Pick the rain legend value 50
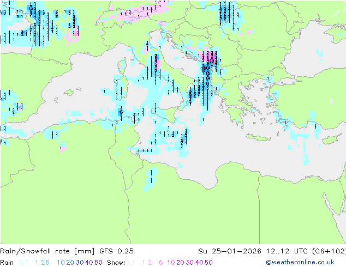 98,263
